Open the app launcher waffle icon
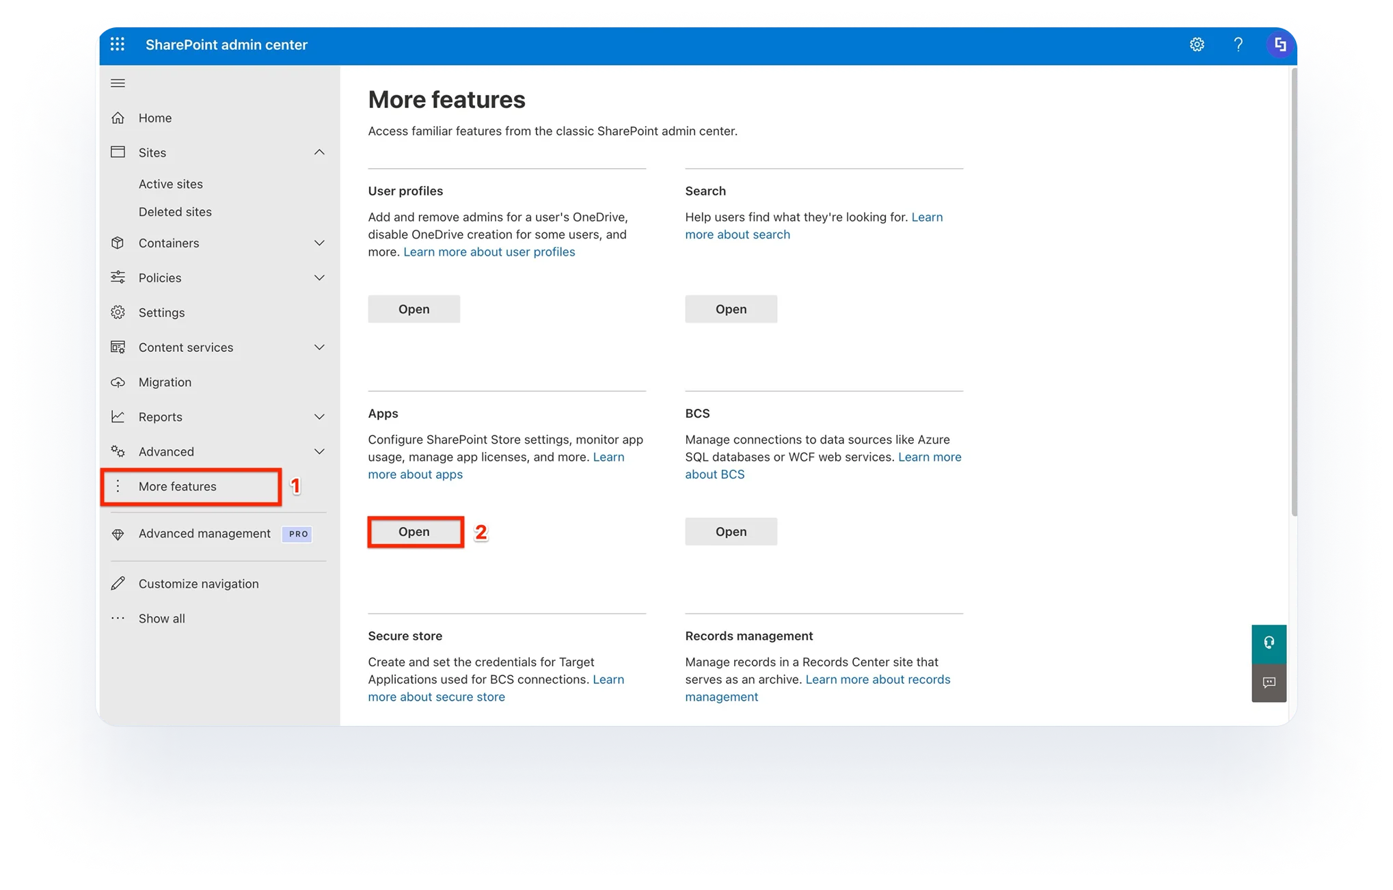The image size is (1393, 890). click(118, 44)
